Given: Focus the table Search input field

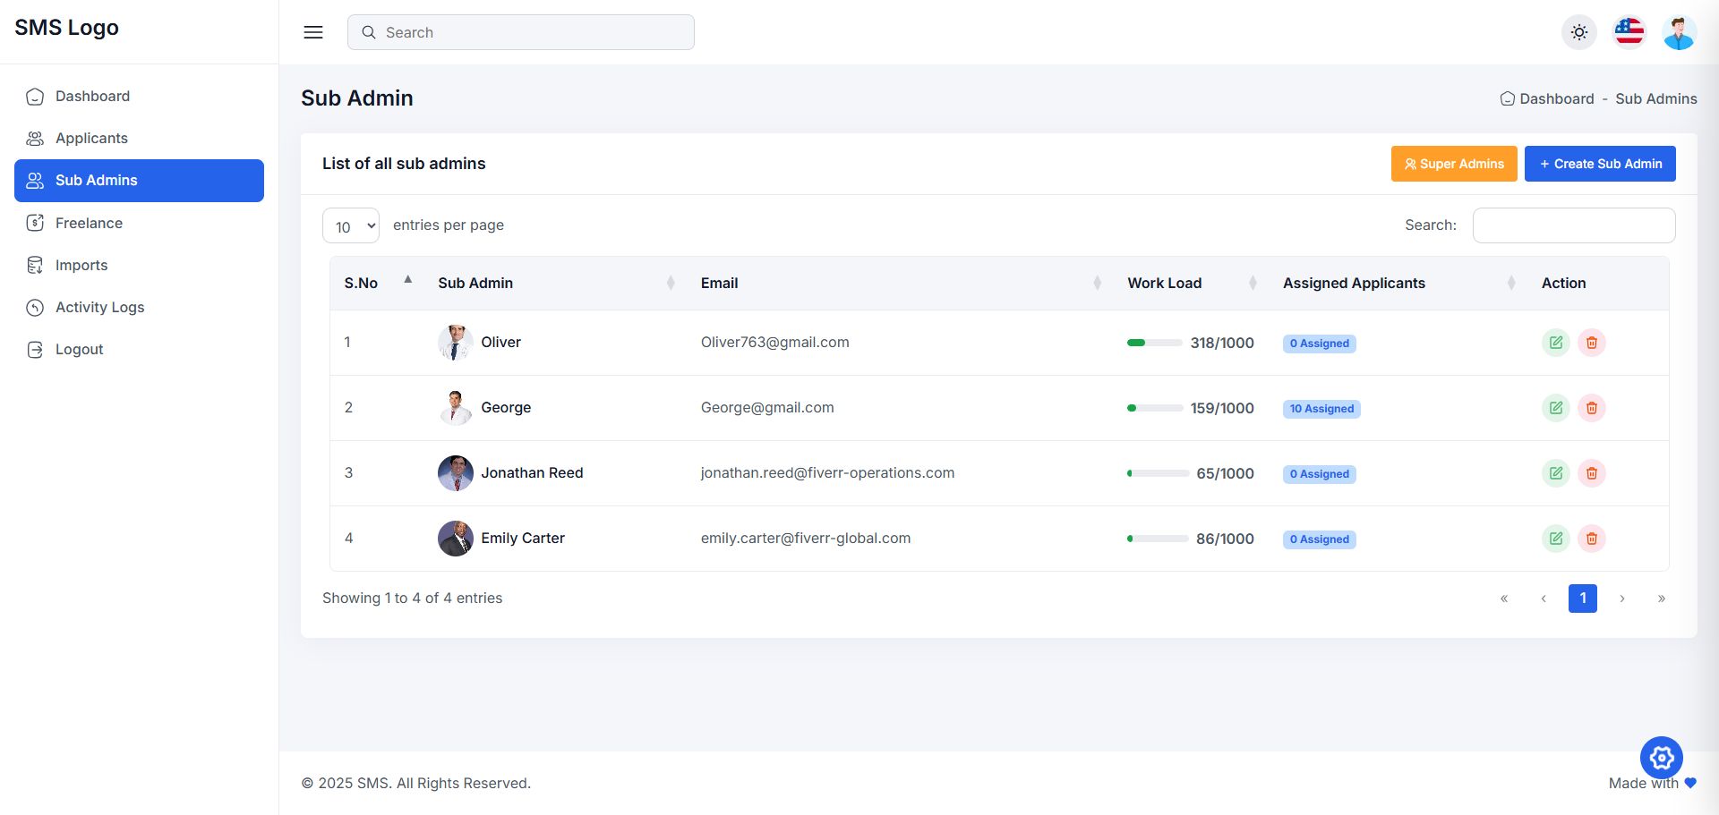Looking at the screenshot, I should [x=1573, y=225].
